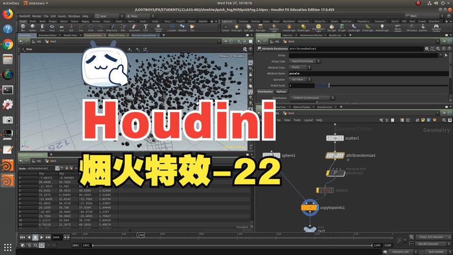This screenshot has height=255, width=453.
Task: Open Terminal from the Ubuntu dock
Action: pyautogui.click(x=8, y=90)
